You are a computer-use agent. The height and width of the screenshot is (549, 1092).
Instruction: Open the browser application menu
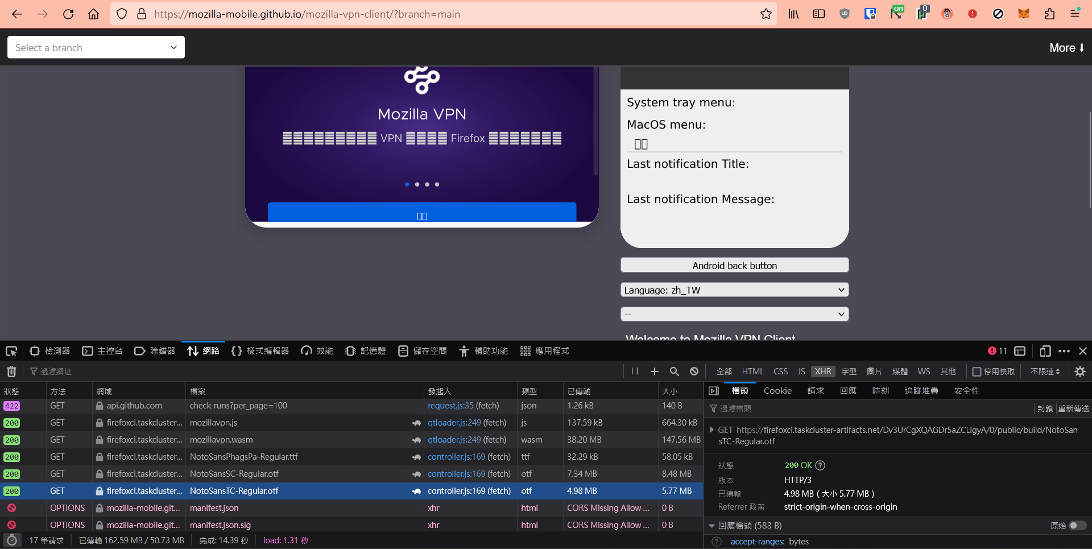point(1075,14)
